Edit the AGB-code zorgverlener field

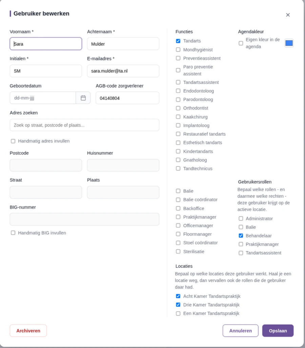click(127, 98)
